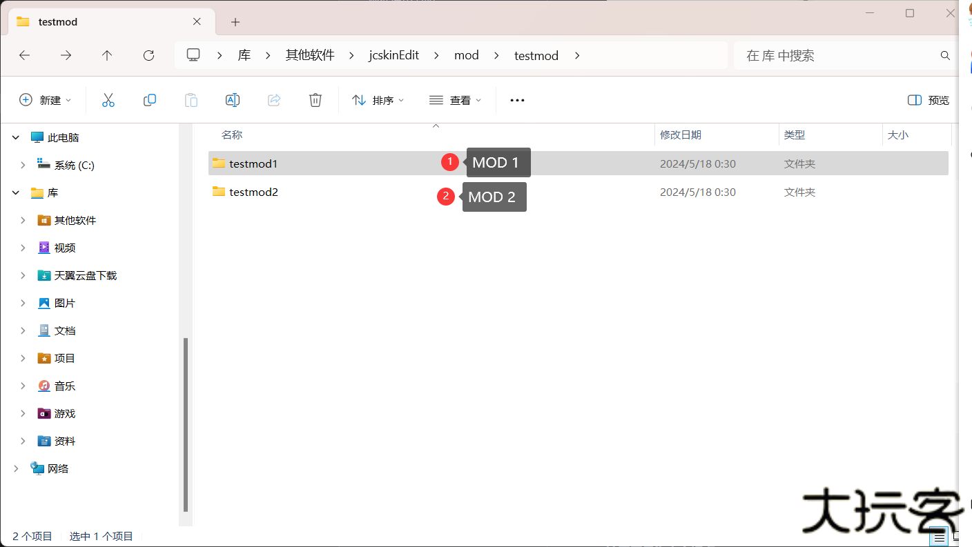Open the Share icon in the toolbar
Image resolution: width=972 pixels, height=547 pixels.
274,99
